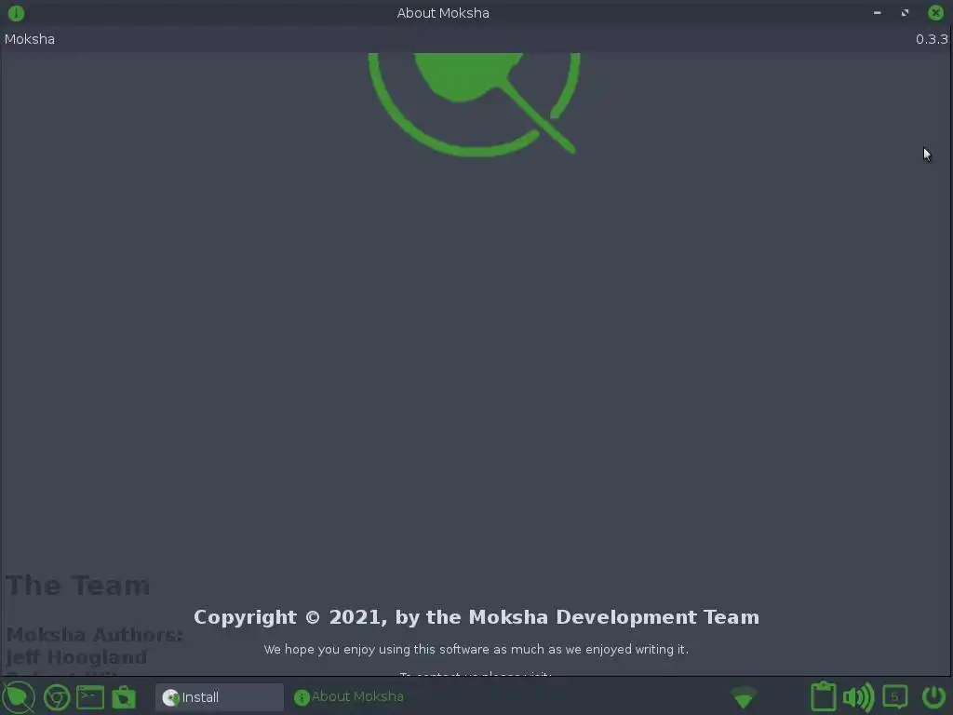Launch the Chromium browser from the shelf
The width and height of the screenshot is (953, 715).
[57, 697]
